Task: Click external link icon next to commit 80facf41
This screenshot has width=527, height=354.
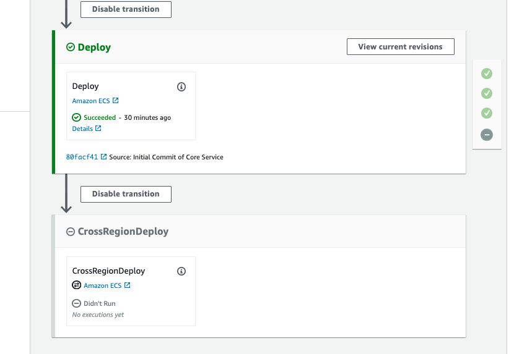Action: [x=104, y=156]
